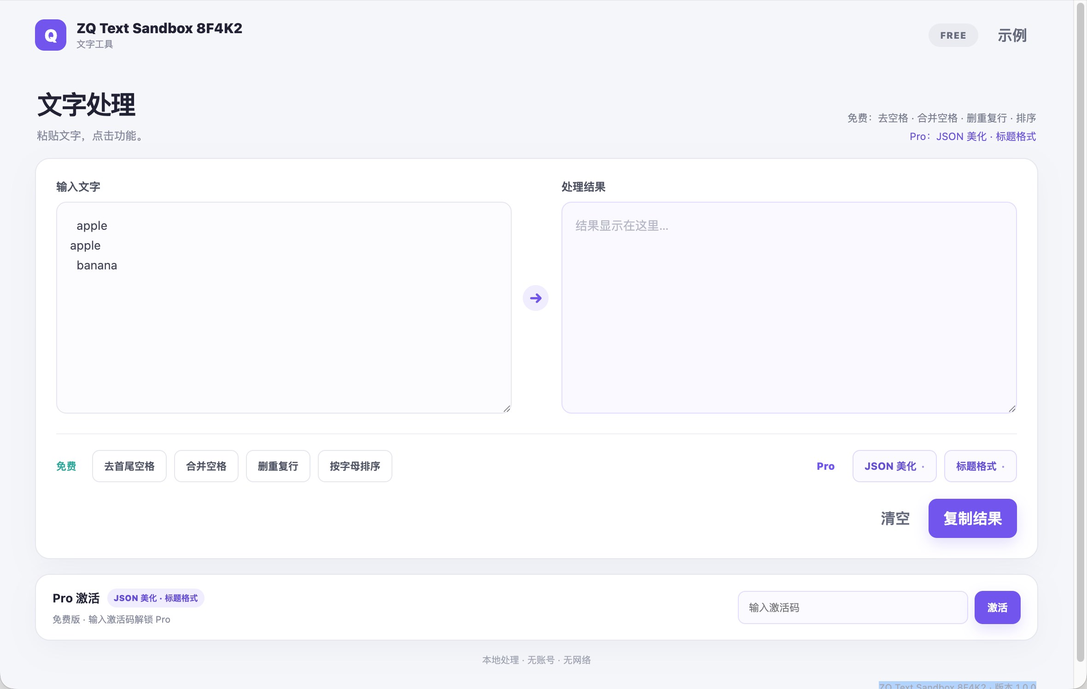Click the ZQ Text Sandbox 8F4K2 title
1087x689 pixels.
(159, 29)
